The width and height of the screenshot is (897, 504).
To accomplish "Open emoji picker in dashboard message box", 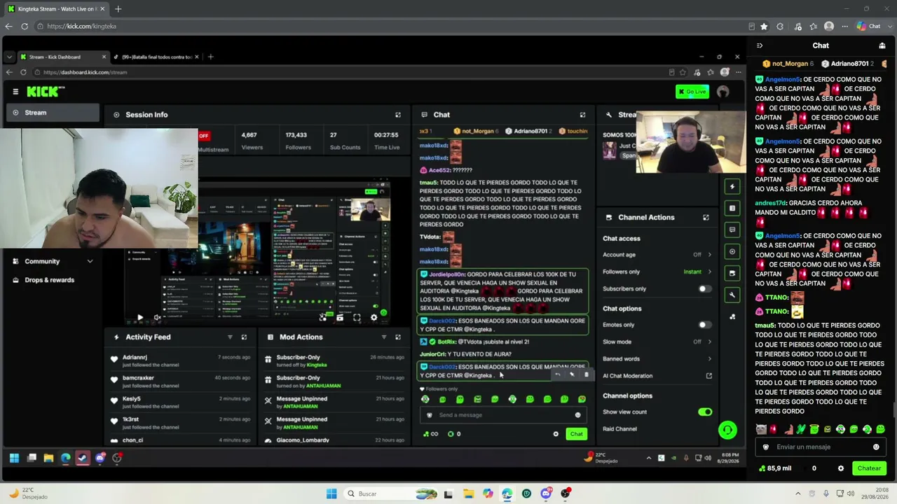I will pyautogui.click(x=577, y=415).
